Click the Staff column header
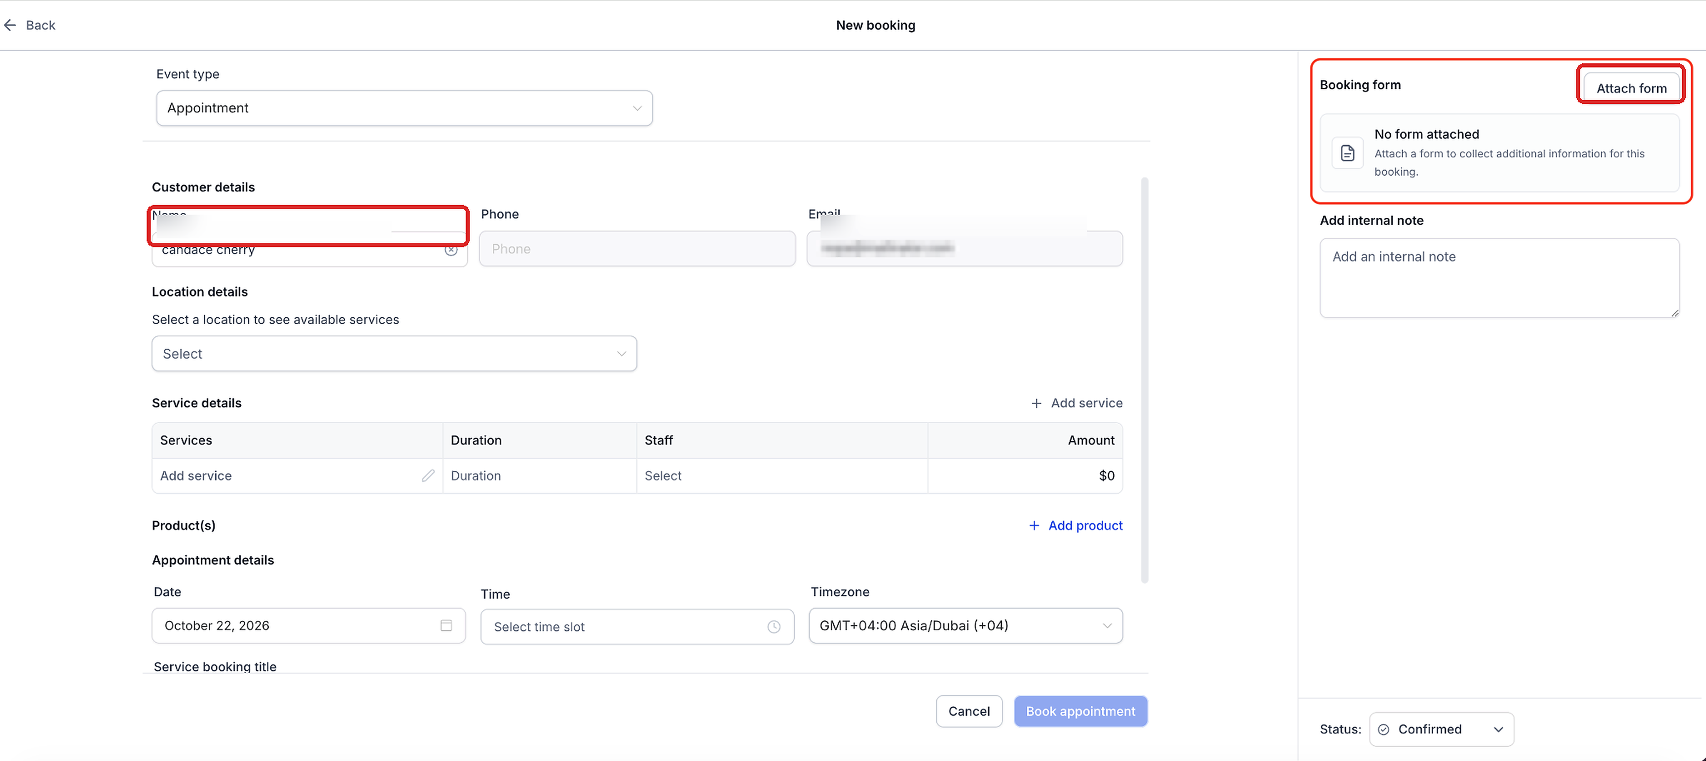The image size is (1706, 761). [x=782, y=440]
